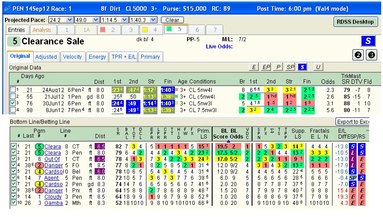Viewport: 383px width, 217px height.
Task: Sort by Prim. LS column header
Action: [204, 134]
